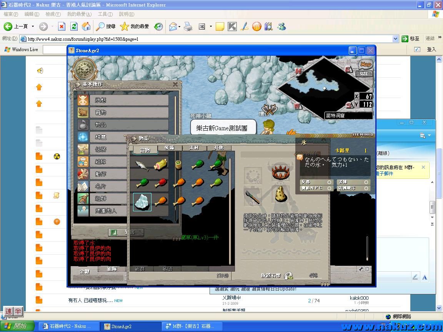443x332 pixels.
Task: Open 寵物 (pets) in game menu
Action: coord(123,112)
